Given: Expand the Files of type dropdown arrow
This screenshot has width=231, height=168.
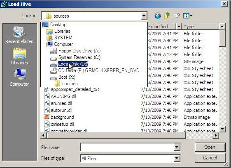Looking at the screenshot, I should click(177, 158).
